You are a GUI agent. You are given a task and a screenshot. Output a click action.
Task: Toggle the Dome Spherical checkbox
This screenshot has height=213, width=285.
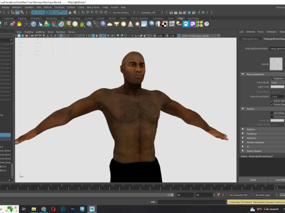[x=272, y=101]
